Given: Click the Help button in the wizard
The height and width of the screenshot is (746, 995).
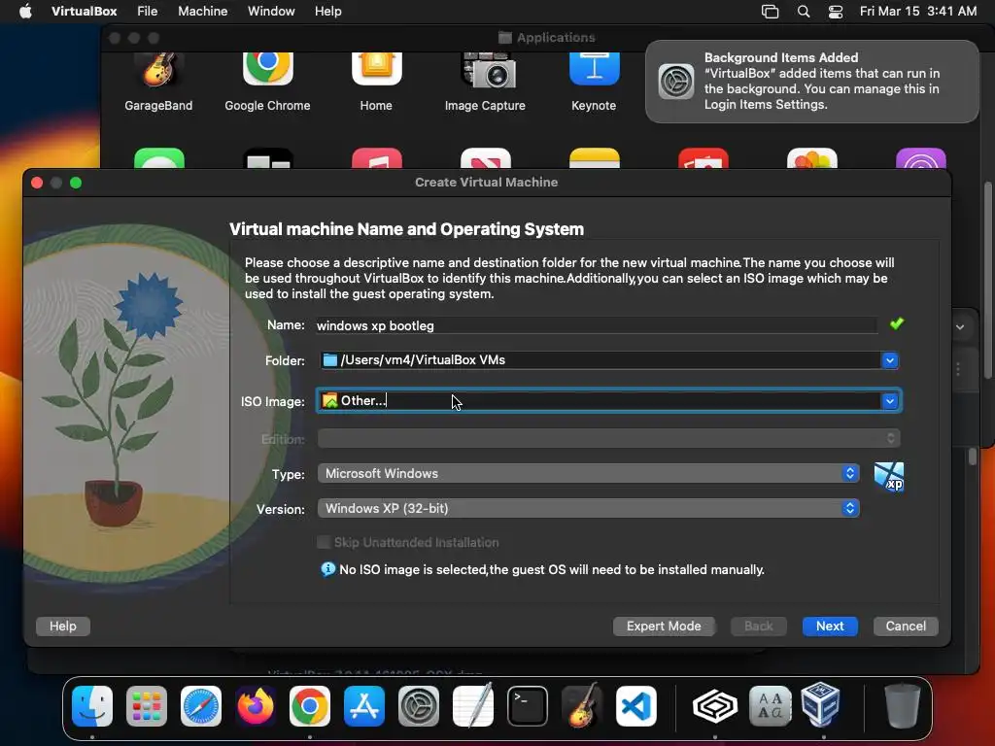Looking at the screenshot, I should [x=63, y=627].
